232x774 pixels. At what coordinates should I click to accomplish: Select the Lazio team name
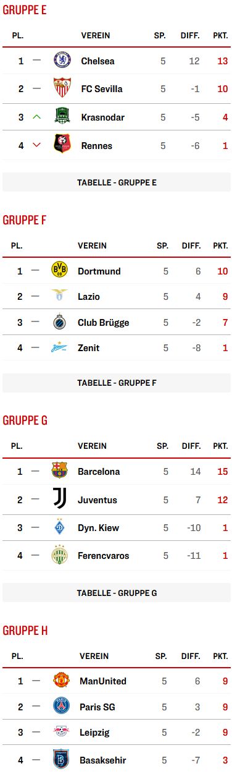click(x=89, y=297)
